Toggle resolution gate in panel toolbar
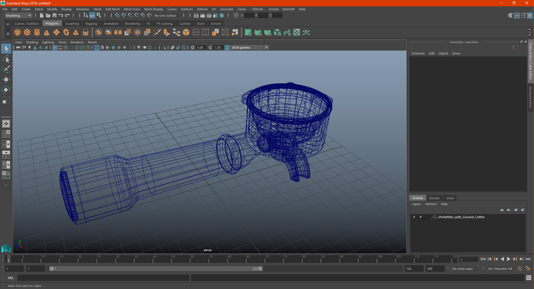534x289 pixels. click(66, 48)
